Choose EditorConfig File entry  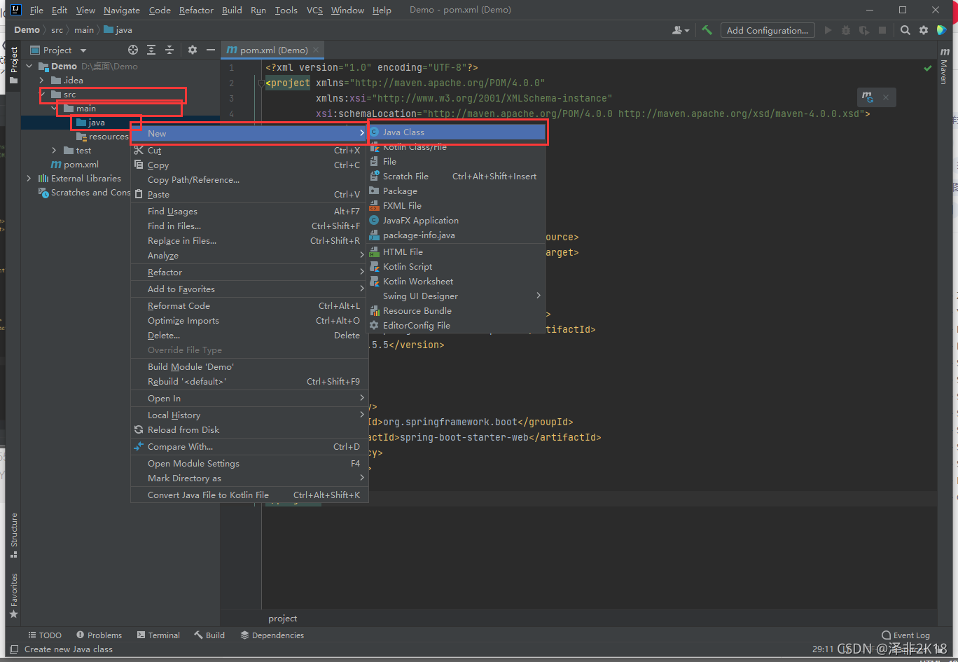pyautogui.click(x=457, y=326)
